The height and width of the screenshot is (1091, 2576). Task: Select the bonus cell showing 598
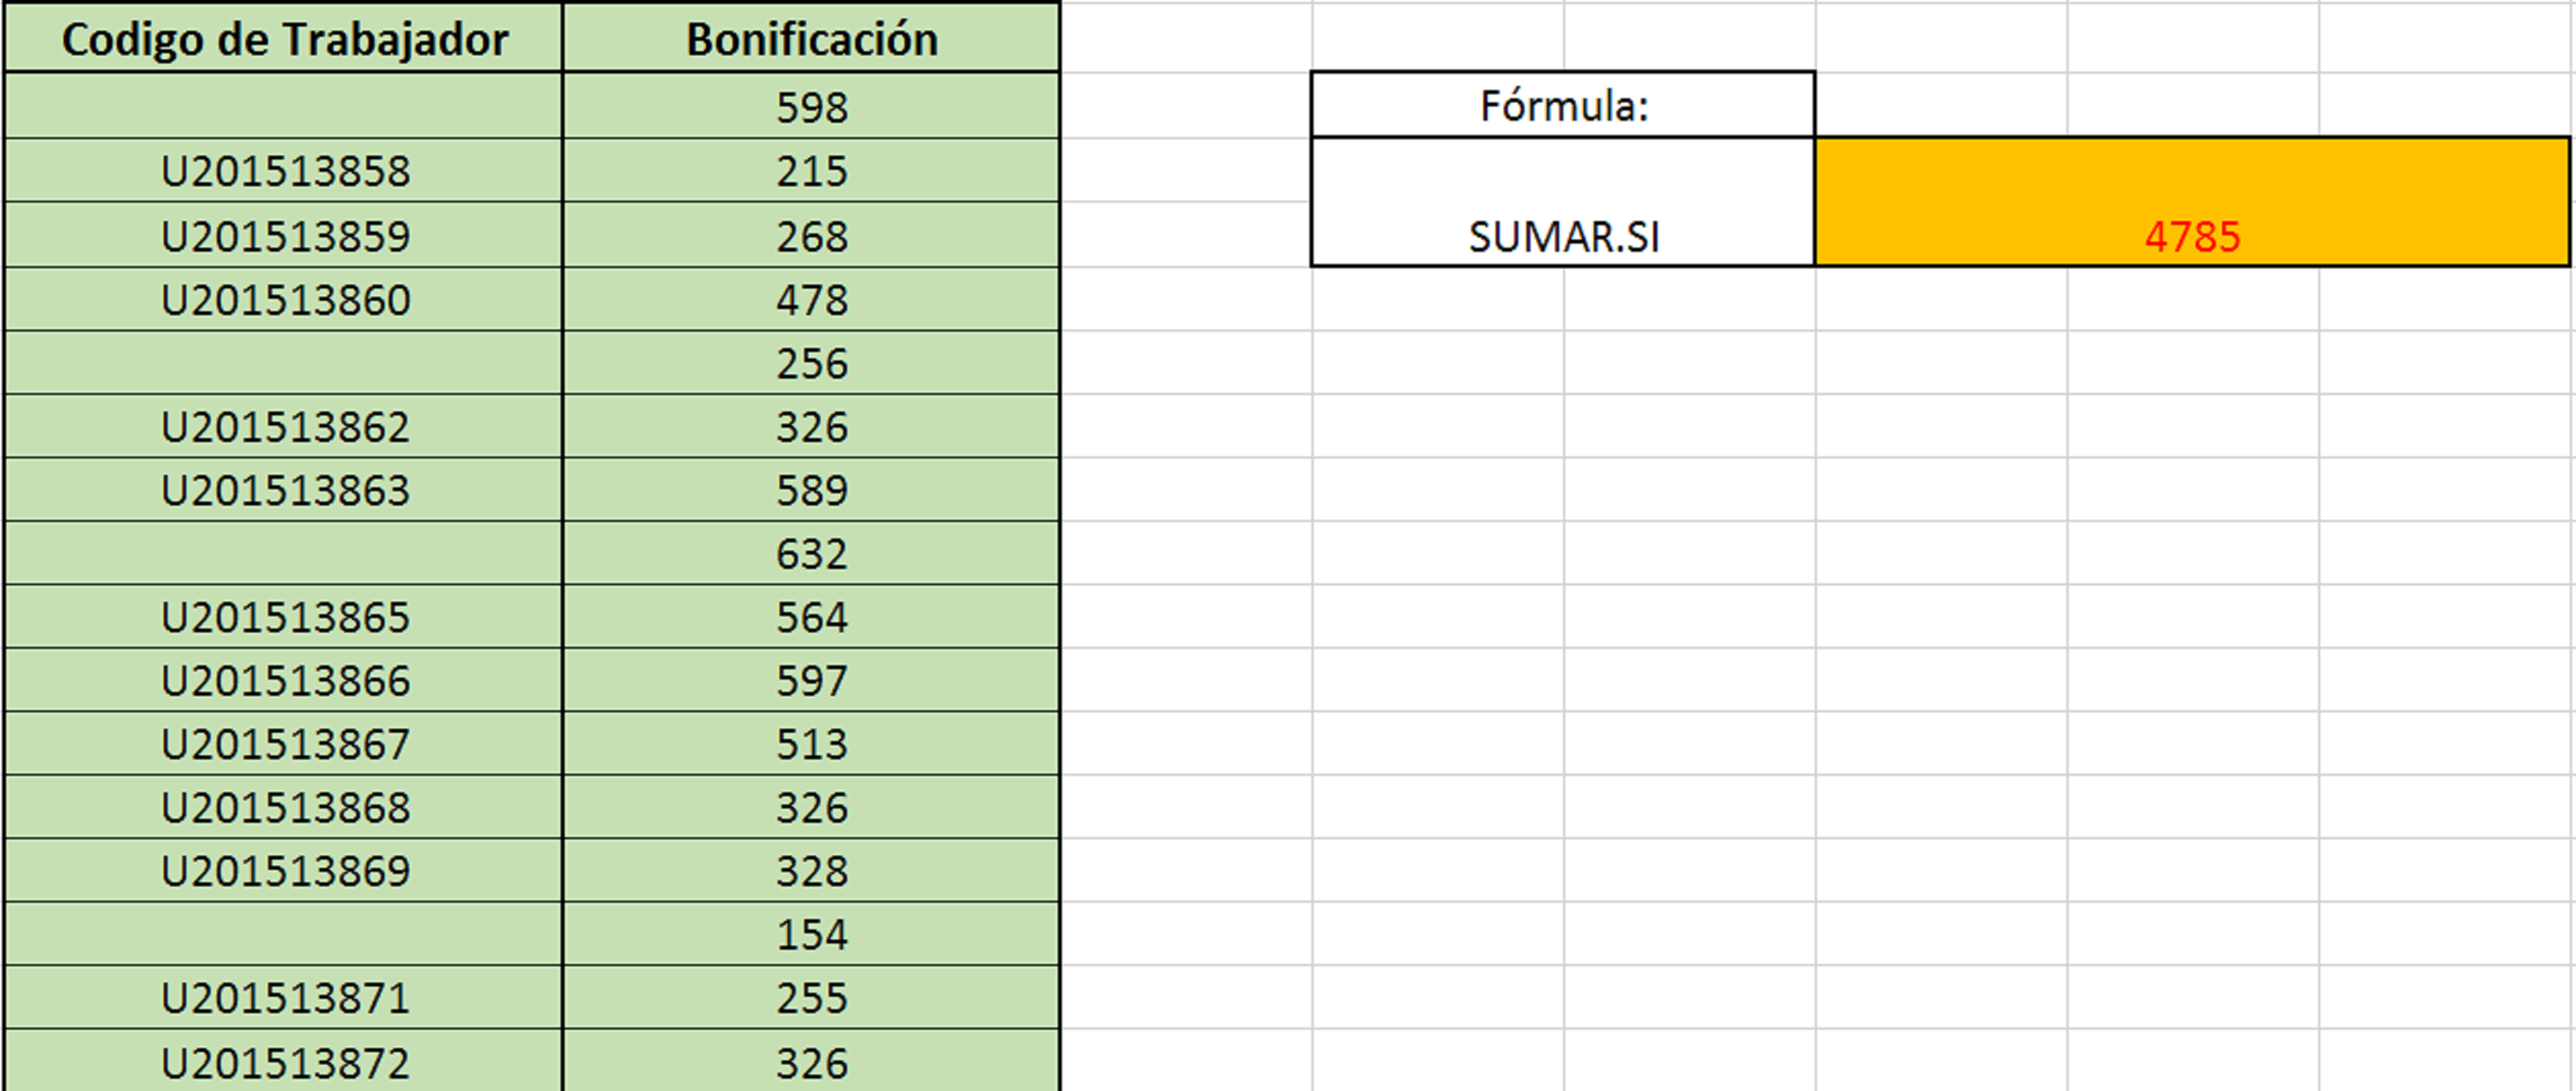pos(811,107)
